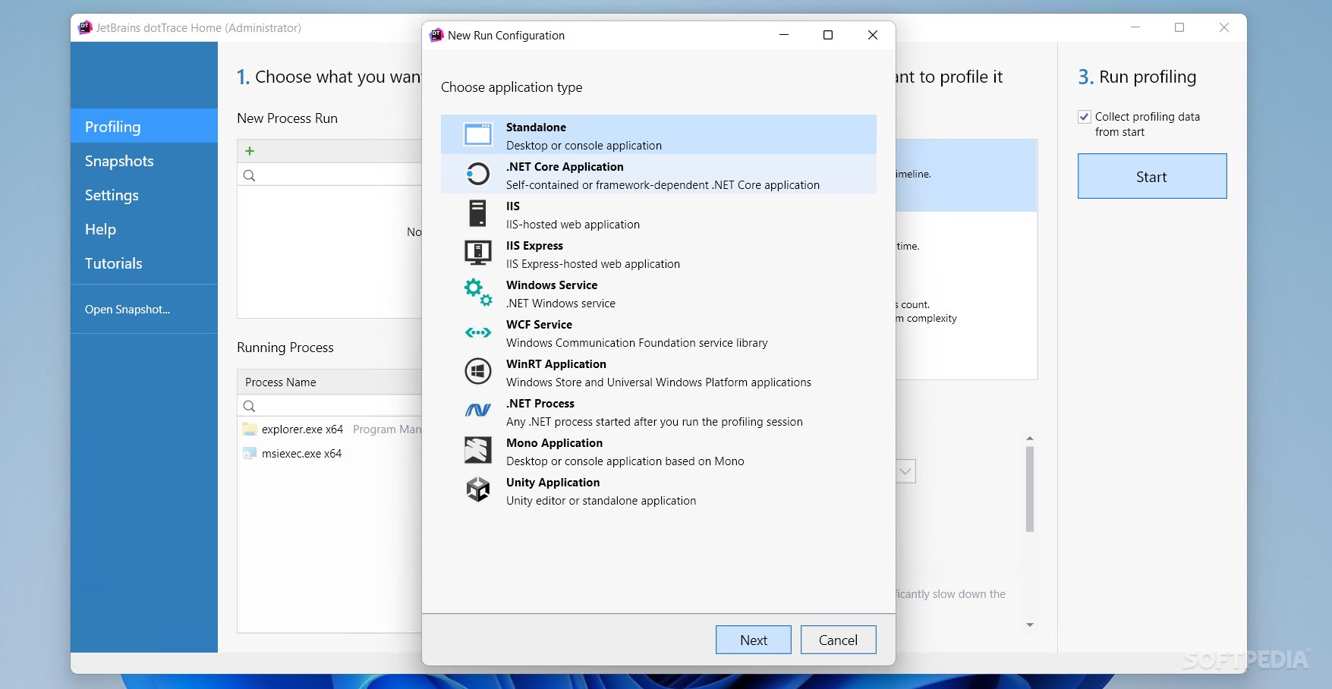The height and width of the screenshot is (689, 1332).
Task: Open the Profiling section in sidebar
Action: point(144,126)
